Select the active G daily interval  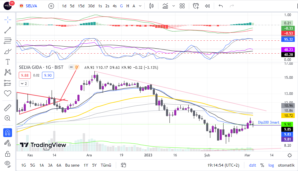(121, 6)
